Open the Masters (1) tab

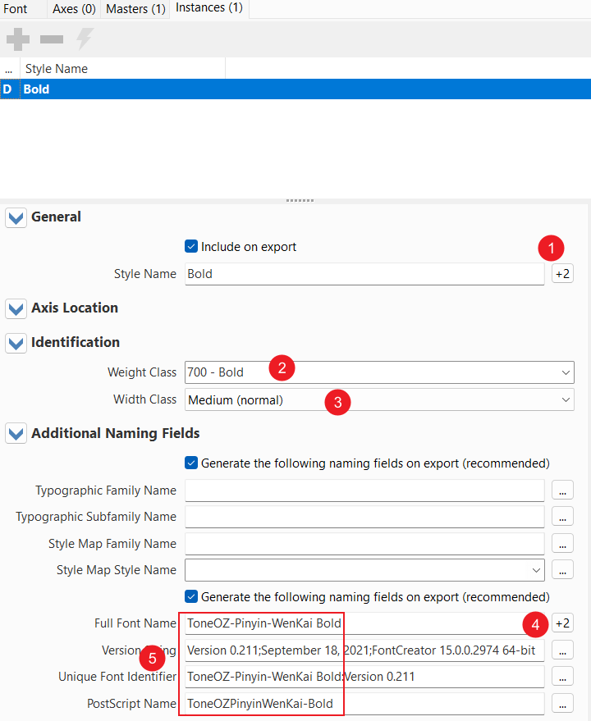point(135,9)
